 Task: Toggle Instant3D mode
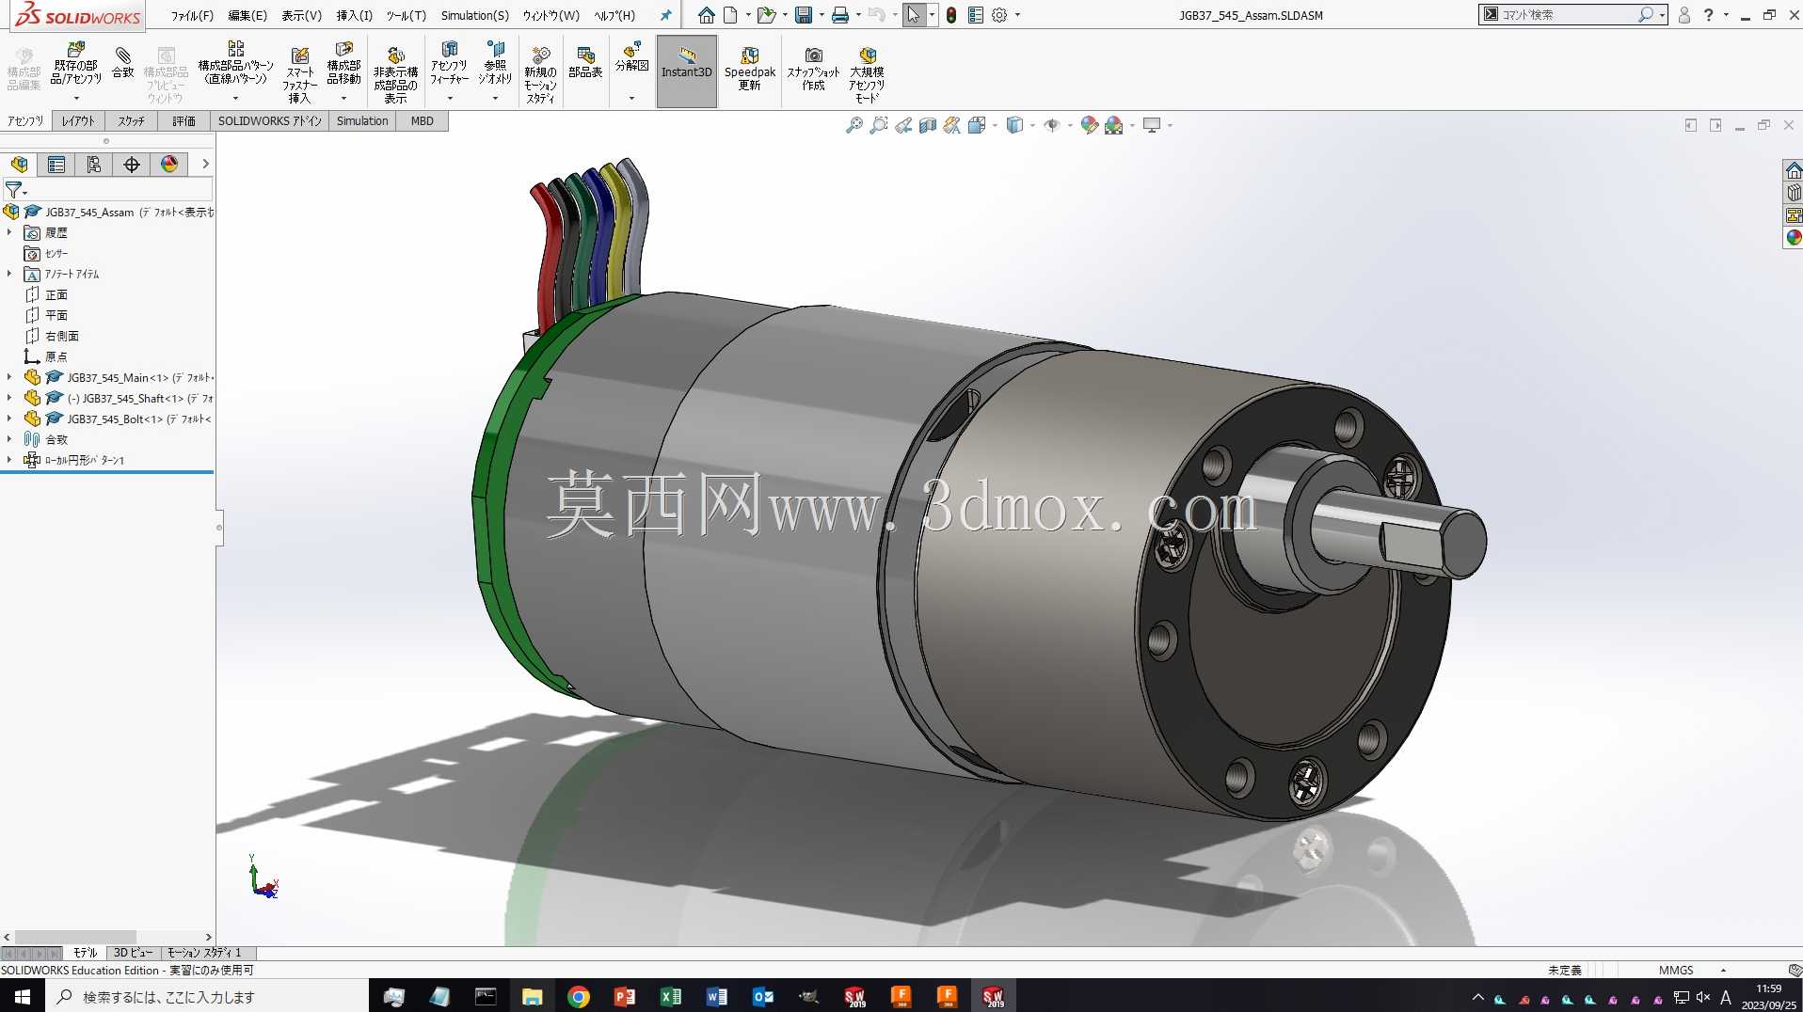tap(687, 71)
